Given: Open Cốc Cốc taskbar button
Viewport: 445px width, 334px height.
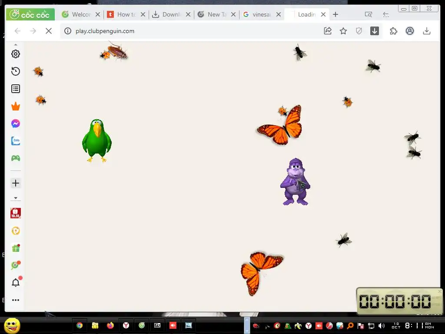Looking at the screenshot, I should point(142,325).
